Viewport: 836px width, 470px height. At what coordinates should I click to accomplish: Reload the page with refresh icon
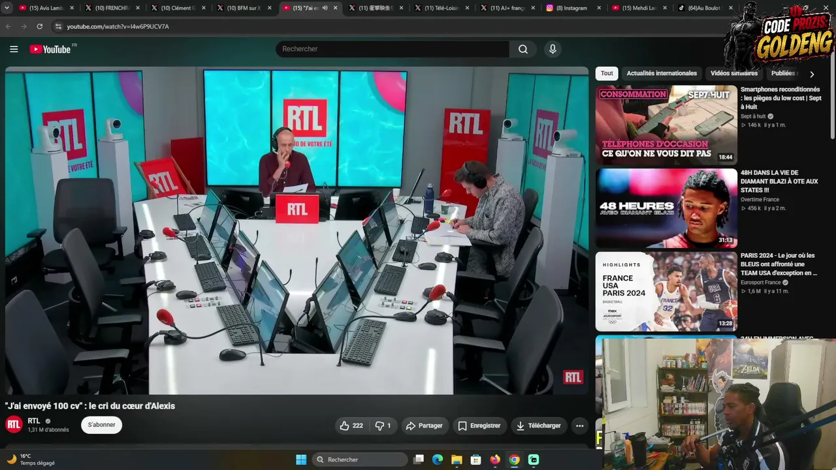pos(40,26)
